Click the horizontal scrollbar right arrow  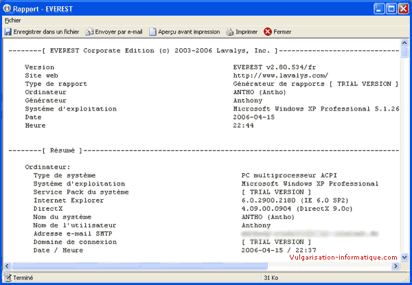tap(396, 266)
